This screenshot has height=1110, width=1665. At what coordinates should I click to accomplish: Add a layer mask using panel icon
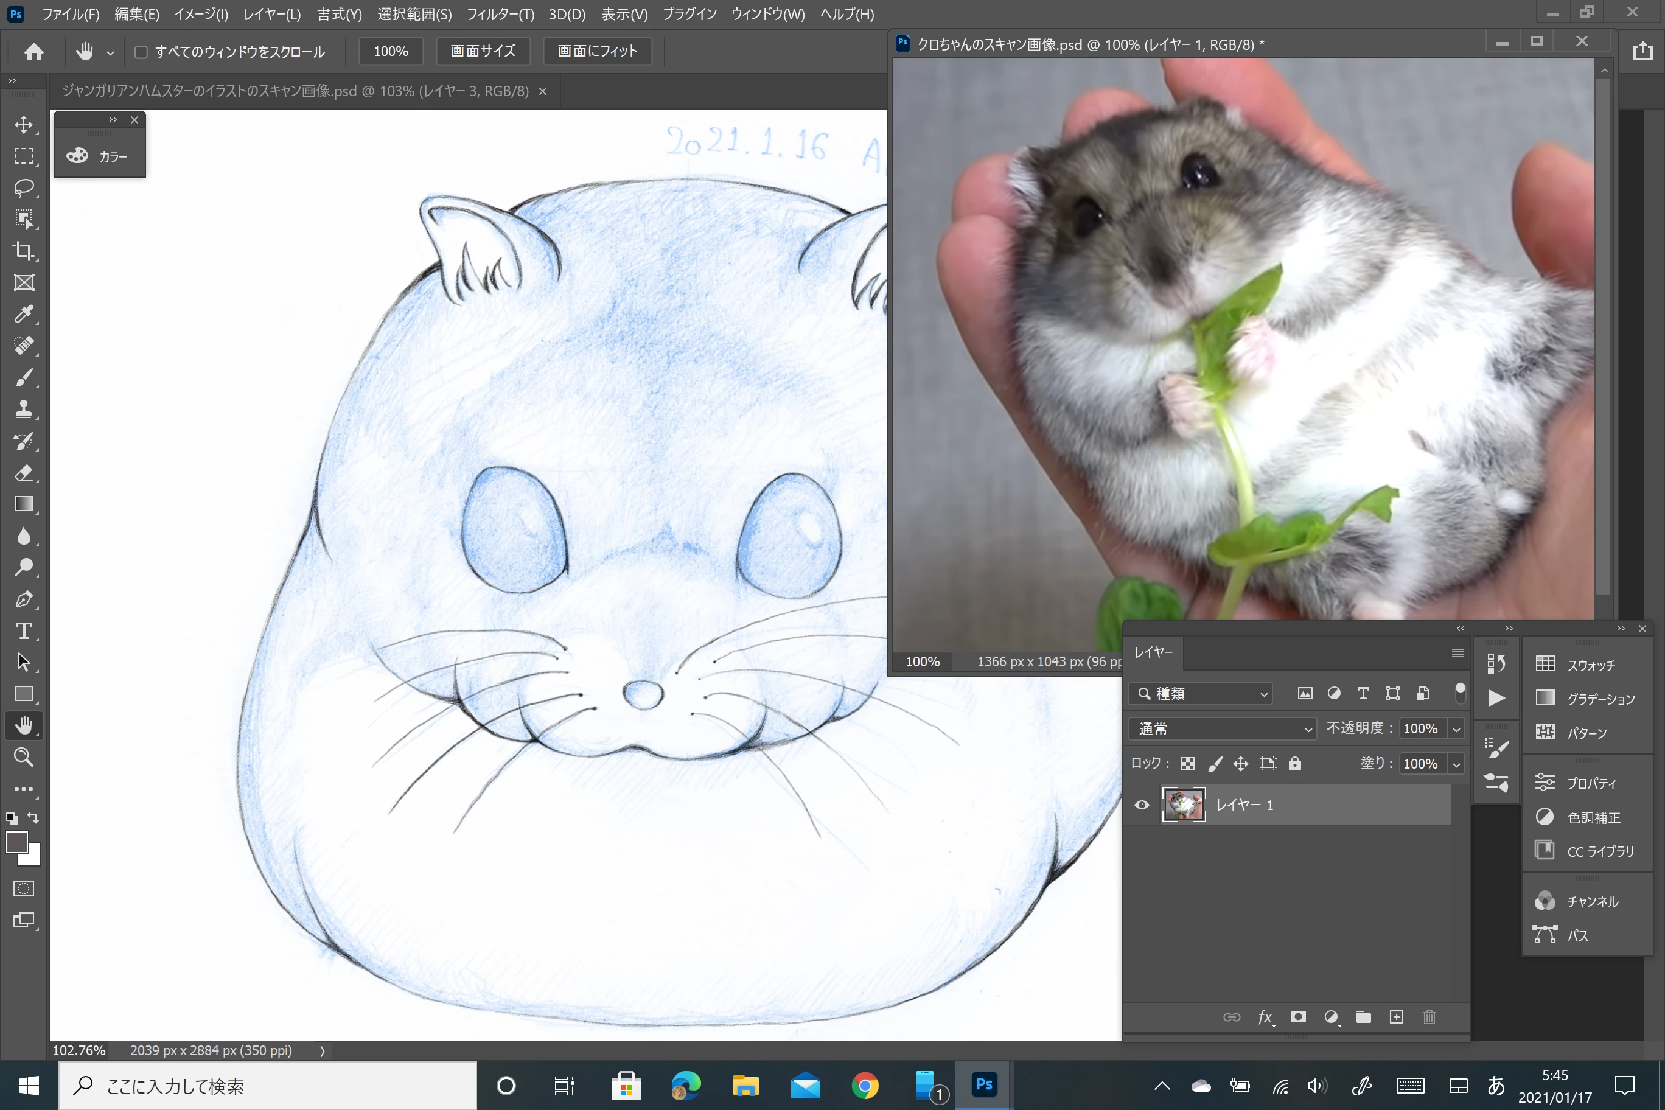pos(1297,1017)
